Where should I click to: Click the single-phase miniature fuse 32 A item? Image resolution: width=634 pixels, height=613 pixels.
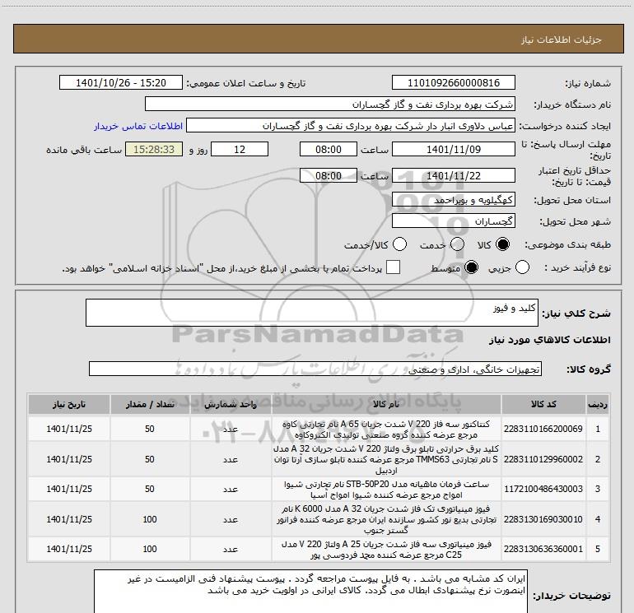(x=386, y=519)
